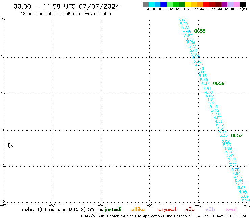250x219 pixels.
Task: Click the red swatch in the wave height scale
Action: pos(206,4)
